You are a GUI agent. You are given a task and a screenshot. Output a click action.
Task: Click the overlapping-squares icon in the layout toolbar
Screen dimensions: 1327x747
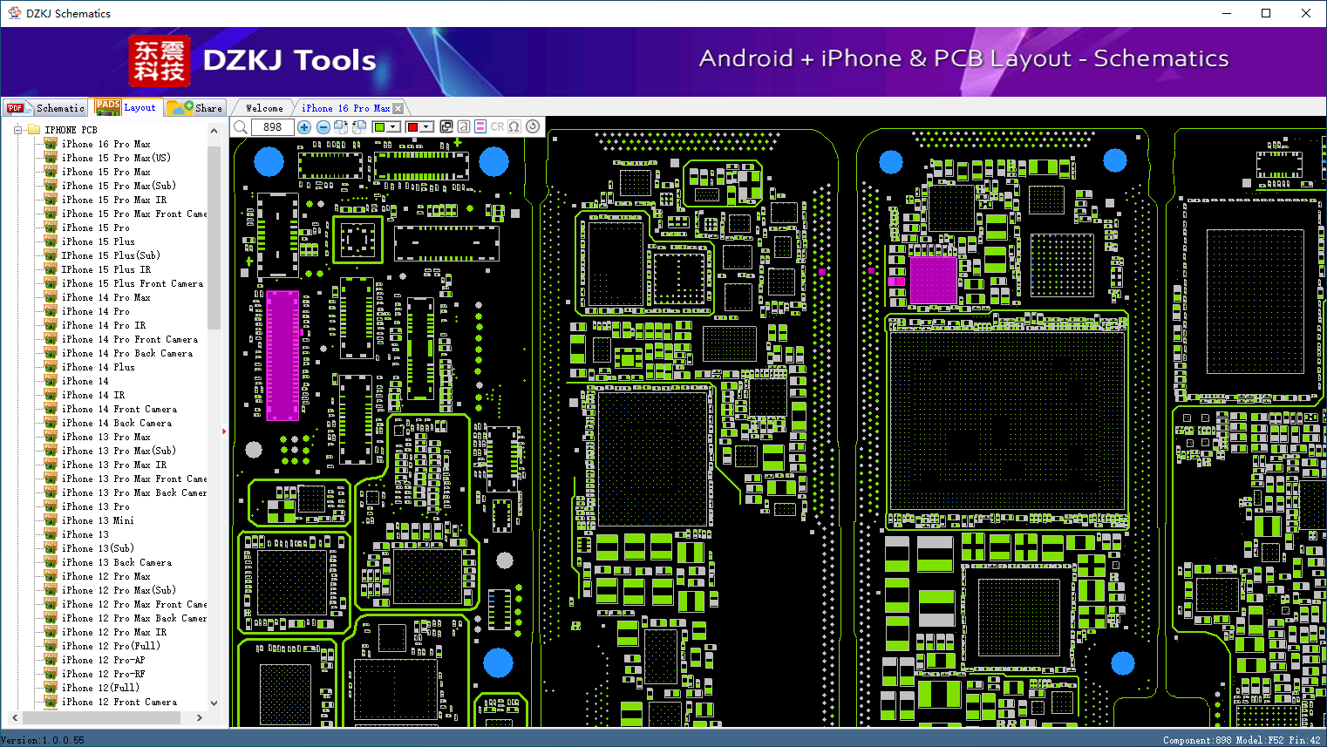[x=446, y=127]
